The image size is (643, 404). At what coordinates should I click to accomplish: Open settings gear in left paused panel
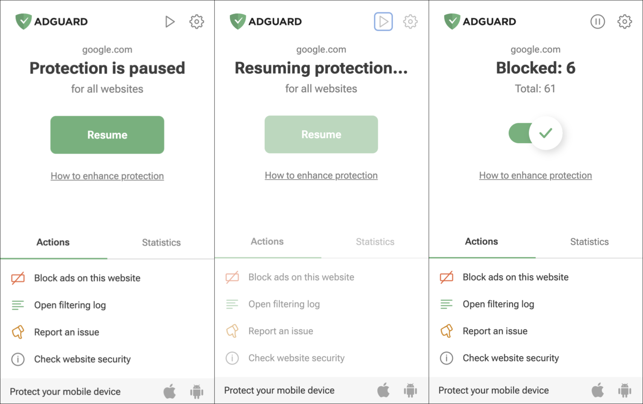pos(197,22)
